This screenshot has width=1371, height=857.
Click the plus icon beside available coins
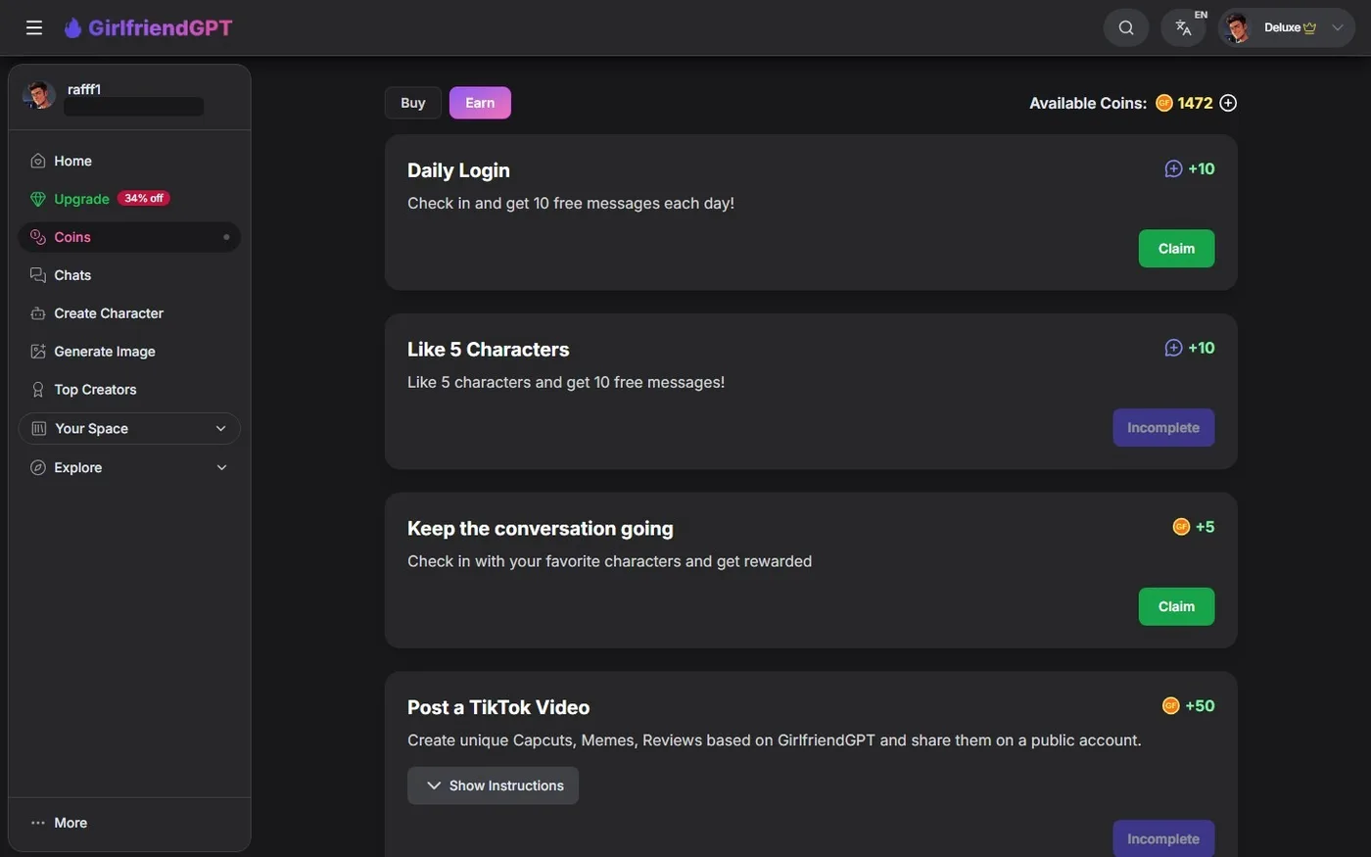point(1228,103)
